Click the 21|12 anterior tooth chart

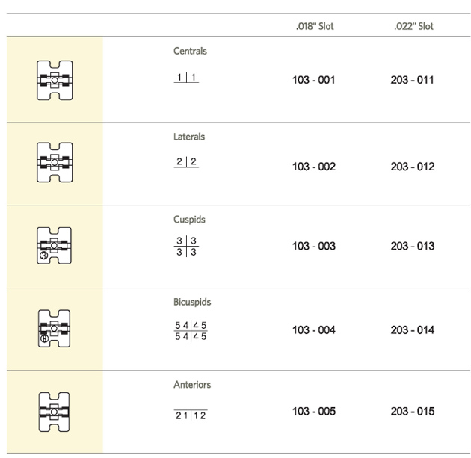tap(191, 415)
